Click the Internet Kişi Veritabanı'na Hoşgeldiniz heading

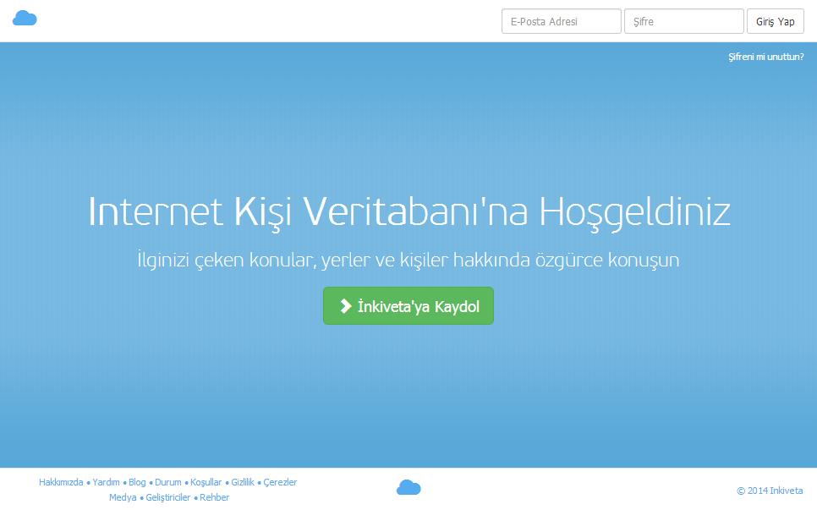(x=409, y=212)
